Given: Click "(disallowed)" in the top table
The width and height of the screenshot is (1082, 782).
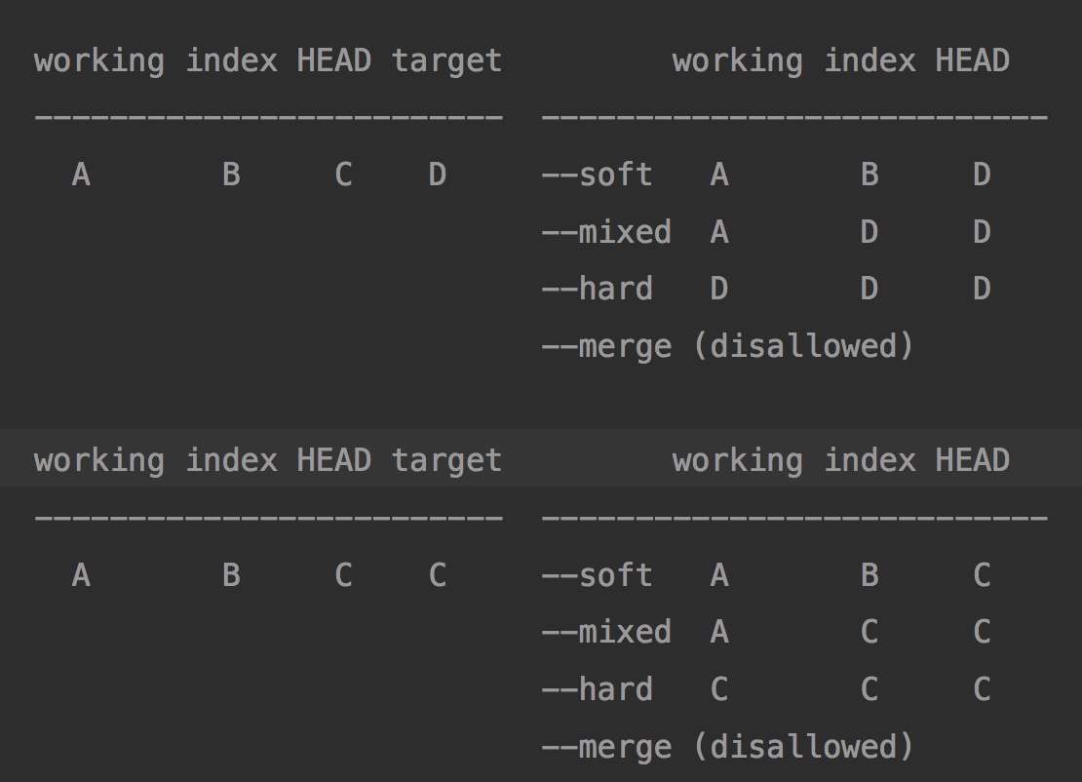Looking at the screenshot, I should pyautogui.click(x=803, y=346).
